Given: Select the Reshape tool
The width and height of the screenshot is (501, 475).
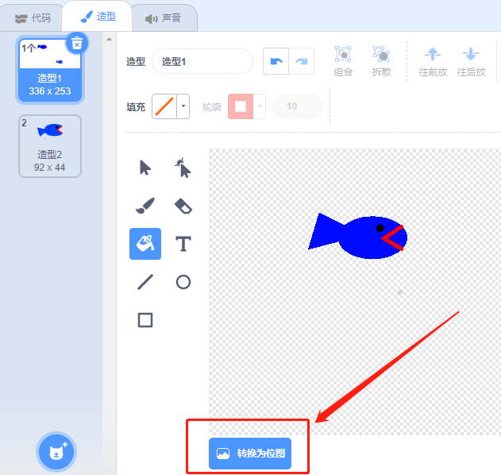Looking at the screenshot, I should (x=183, y=168).
